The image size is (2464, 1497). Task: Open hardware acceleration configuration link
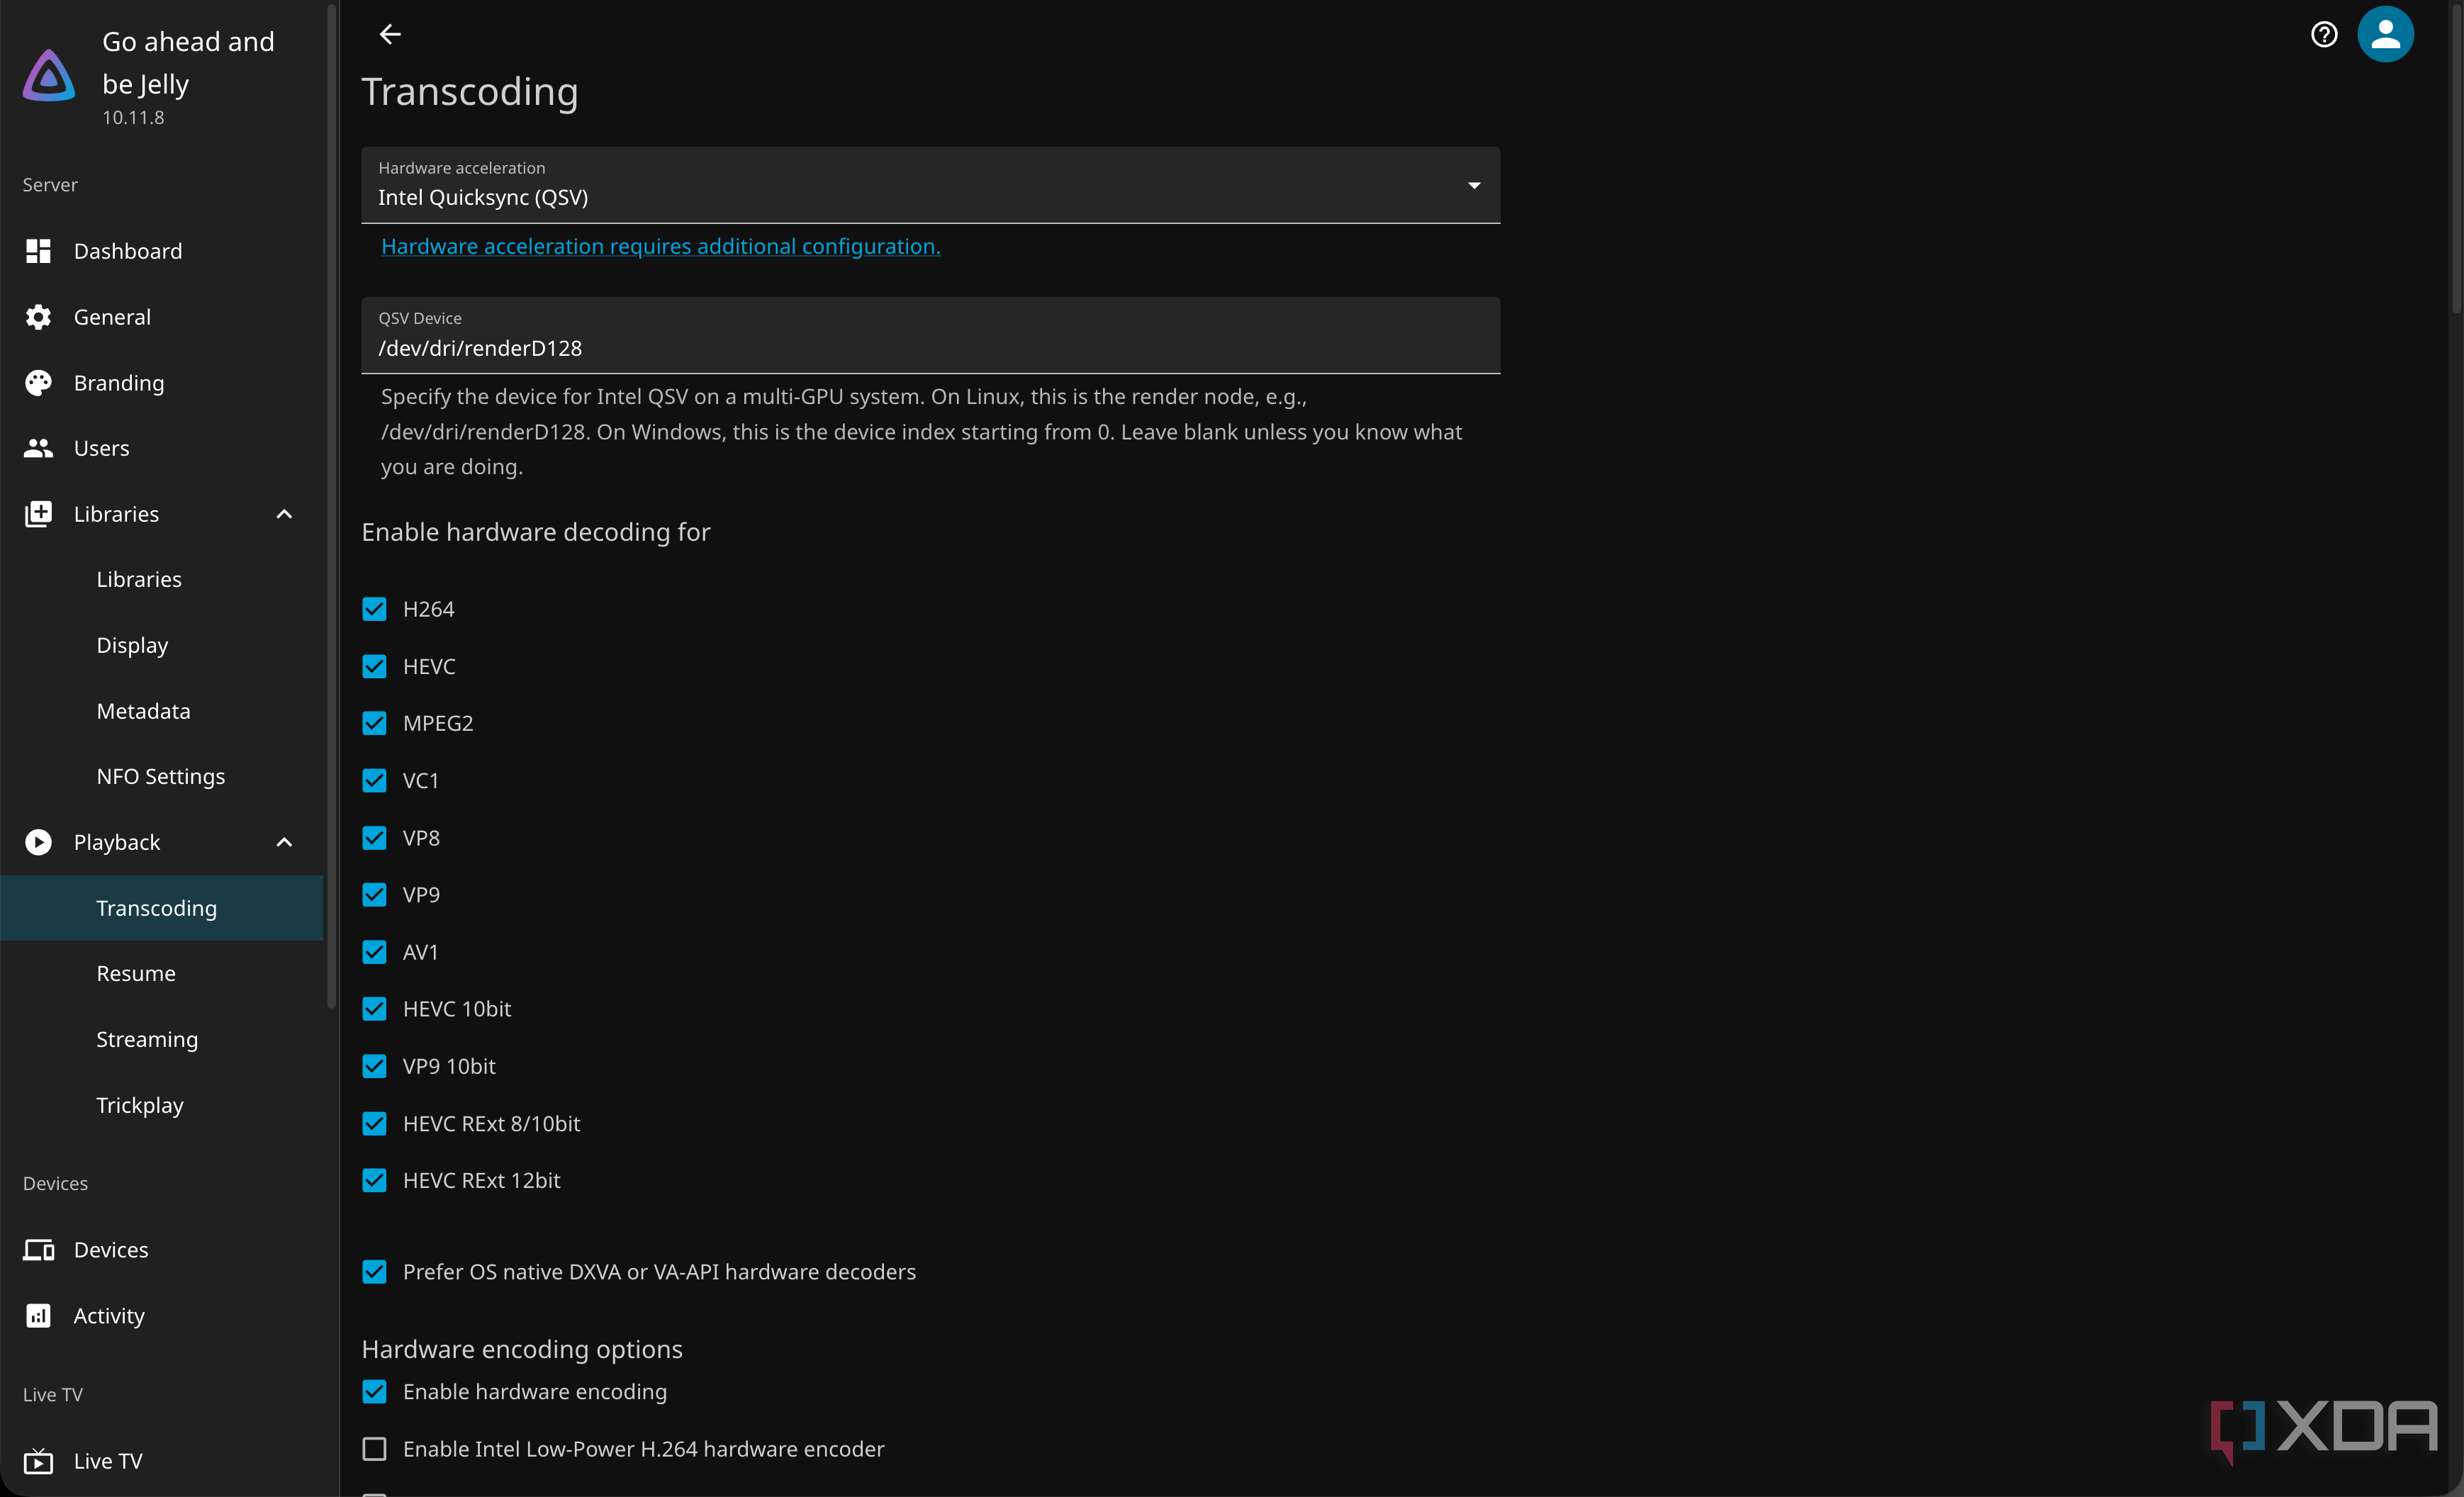pyautogui.click(x=660, y=246)
